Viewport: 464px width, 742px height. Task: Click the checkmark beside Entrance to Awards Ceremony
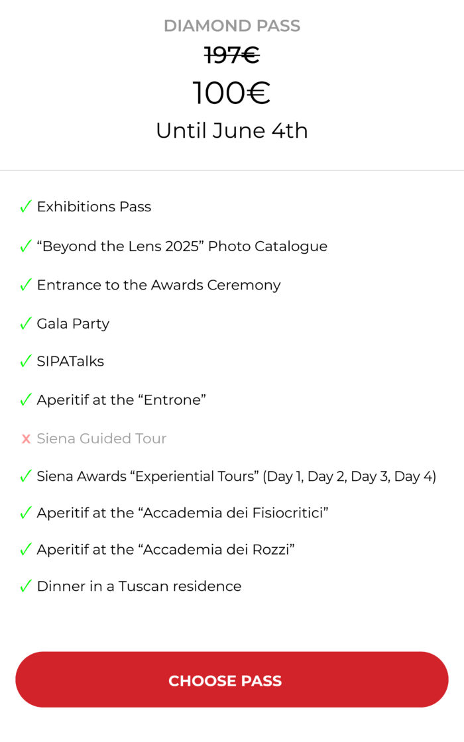[26, 285]
